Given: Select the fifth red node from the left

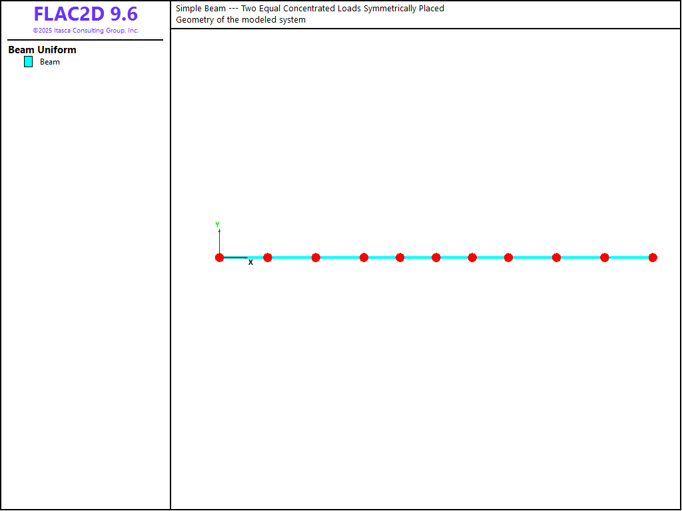Looking at the screenshot, I should tap(400, 257).
